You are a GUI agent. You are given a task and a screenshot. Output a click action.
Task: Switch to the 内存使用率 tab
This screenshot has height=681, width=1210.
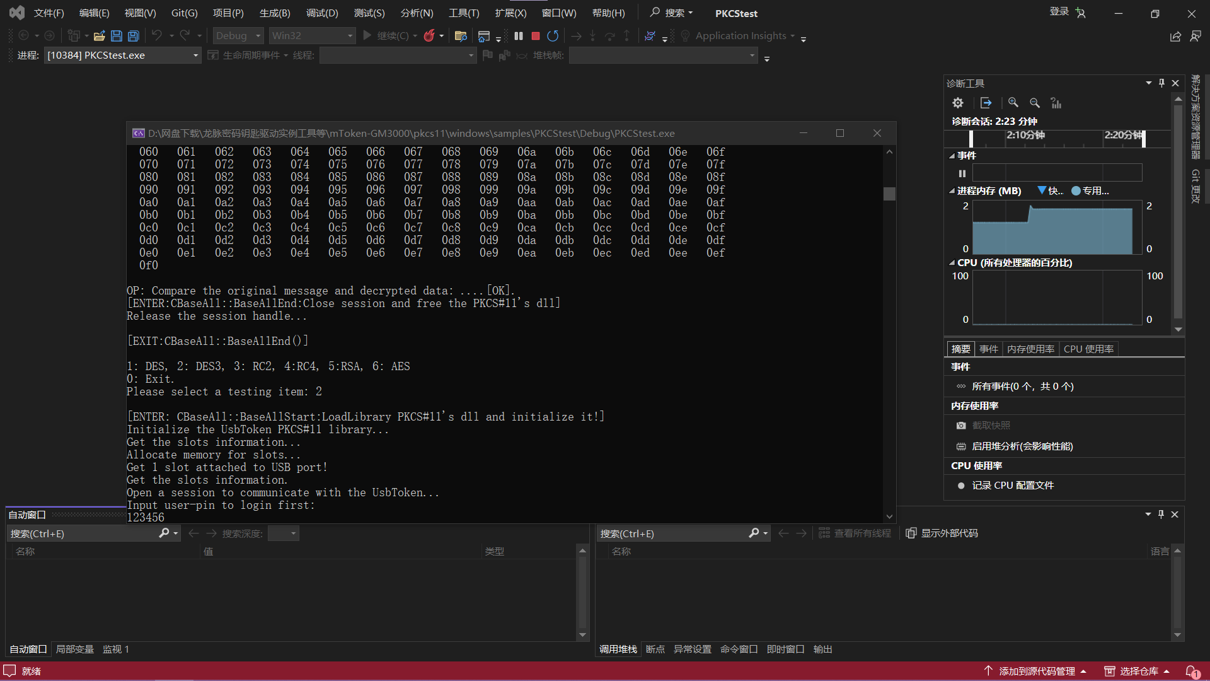(x=1030, y=349)
